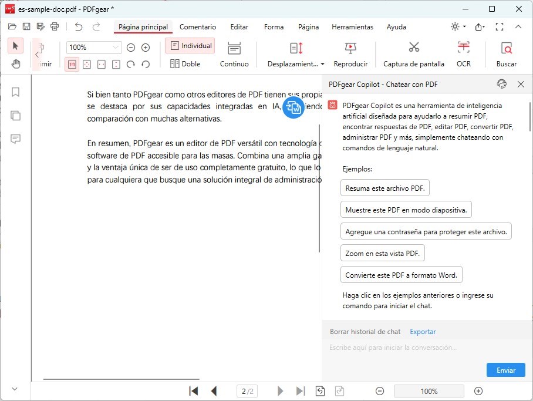Click the Exportar link
The height and width of the screenshot is (401, 533).
point(423,332)
